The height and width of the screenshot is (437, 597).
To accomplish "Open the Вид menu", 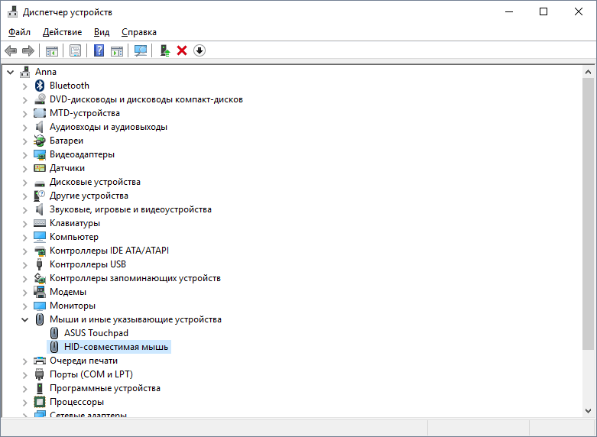I will click(x=102, y=32).
